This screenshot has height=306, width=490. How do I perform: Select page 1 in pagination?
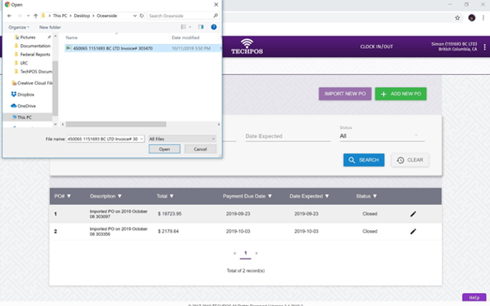(246, 253)
